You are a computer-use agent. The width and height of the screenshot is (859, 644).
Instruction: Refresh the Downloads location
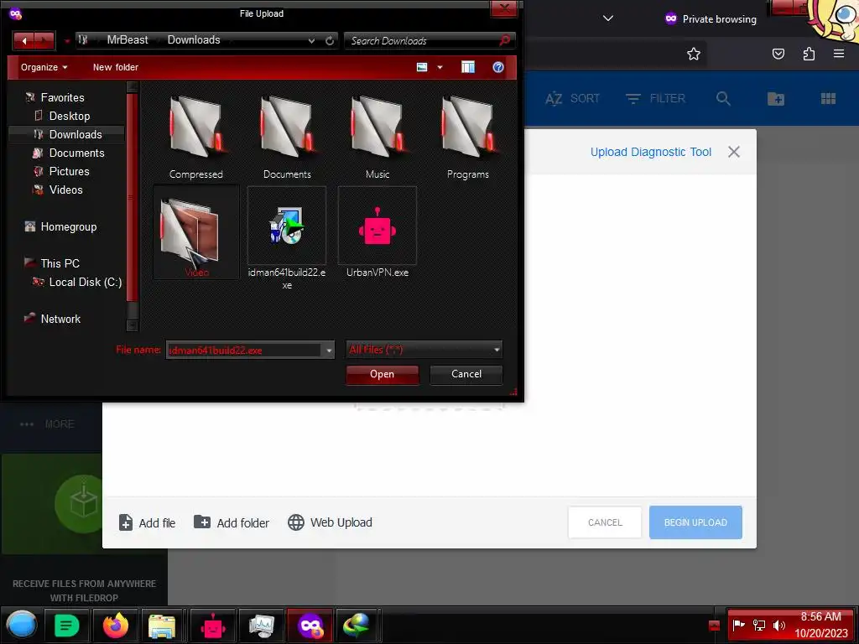pos(329,40)
